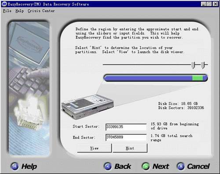The image size is (220, 174).
Task: Click the end position slider handle
Action: (x=202, y=65)
